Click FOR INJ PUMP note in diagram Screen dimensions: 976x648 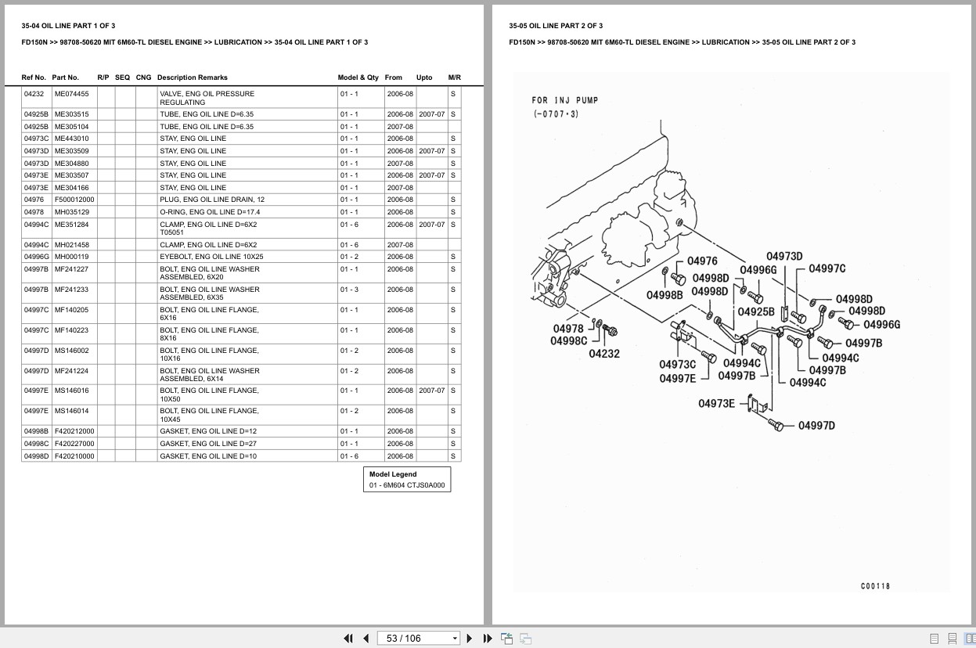point(564,100)
